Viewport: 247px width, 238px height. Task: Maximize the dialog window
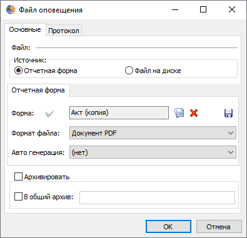203,9
